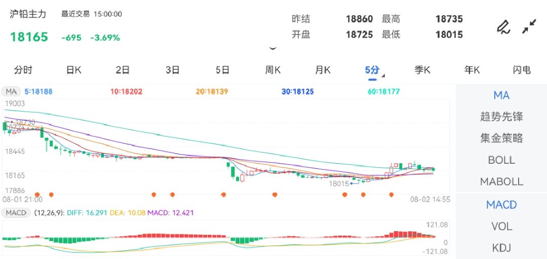Image resolution: width=547 pixels, height=259 pixels.
Task: Click the 121.08 MACD axis label
Action: coord(437,225)
